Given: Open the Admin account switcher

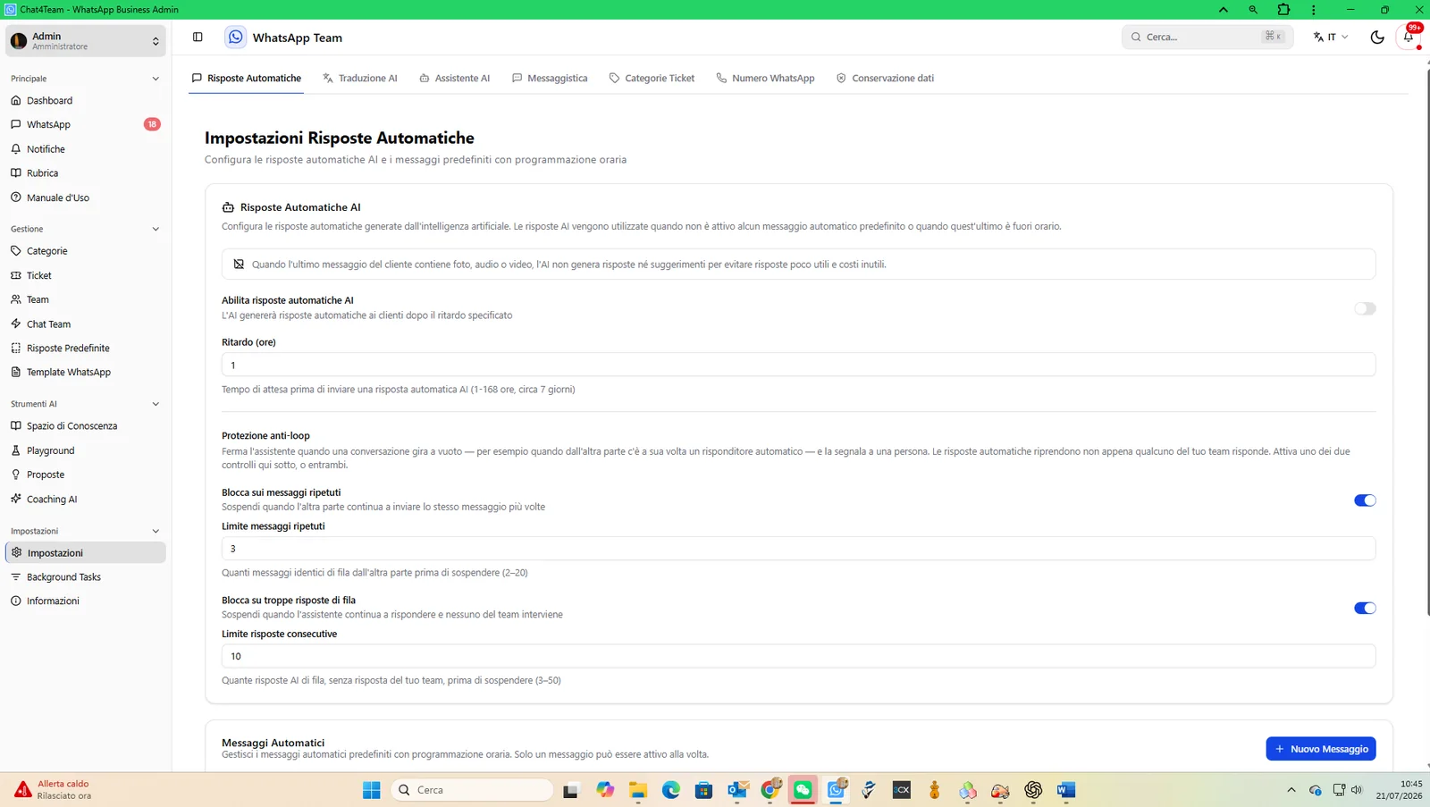Looking at the screenshot, I should [x=86, y=41].
